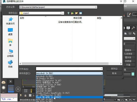Go back to last visited folder
Screen dimensions: 137x102
[68, 13]
